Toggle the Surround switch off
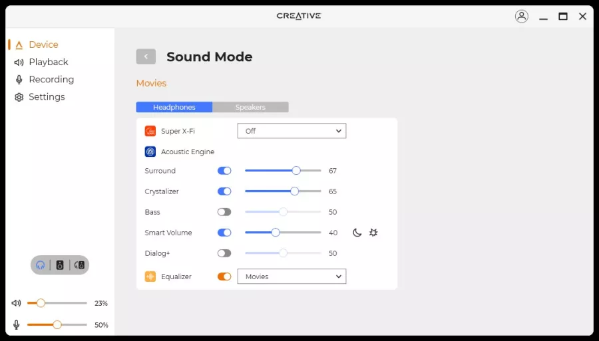The image size is (599, 341). point(224,170)
